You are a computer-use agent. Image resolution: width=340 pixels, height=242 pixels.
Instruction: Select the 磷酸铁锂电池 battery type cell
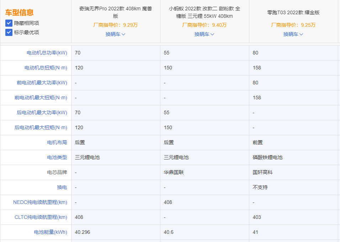(267, 157)
